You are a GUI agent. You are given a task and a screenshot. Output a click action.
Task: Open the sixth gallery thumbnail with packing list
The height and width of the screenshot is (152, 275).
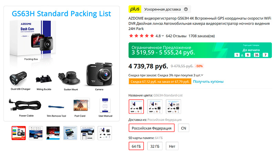(x=104, y=133)
